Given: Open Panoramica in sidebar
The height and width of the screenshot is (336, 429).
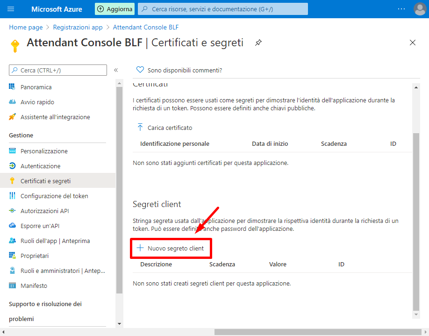Looking at the screenshot, I should pyautogui.click(x=36, y=87).
